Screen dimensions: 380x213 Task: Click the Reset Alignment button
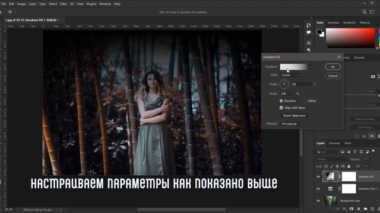(x=294, y=116)
